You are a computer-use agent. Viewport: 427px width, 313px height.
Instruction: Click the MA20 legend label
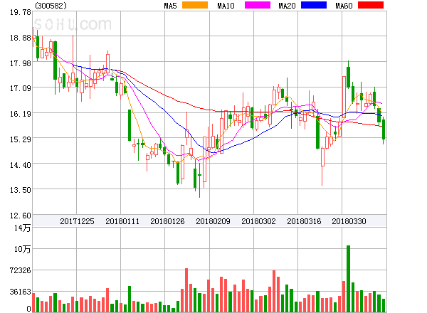point(287,6)
